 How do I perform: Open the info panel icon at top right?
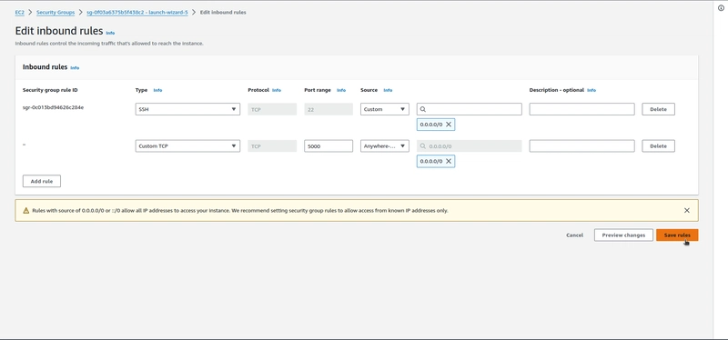[721, 8]
